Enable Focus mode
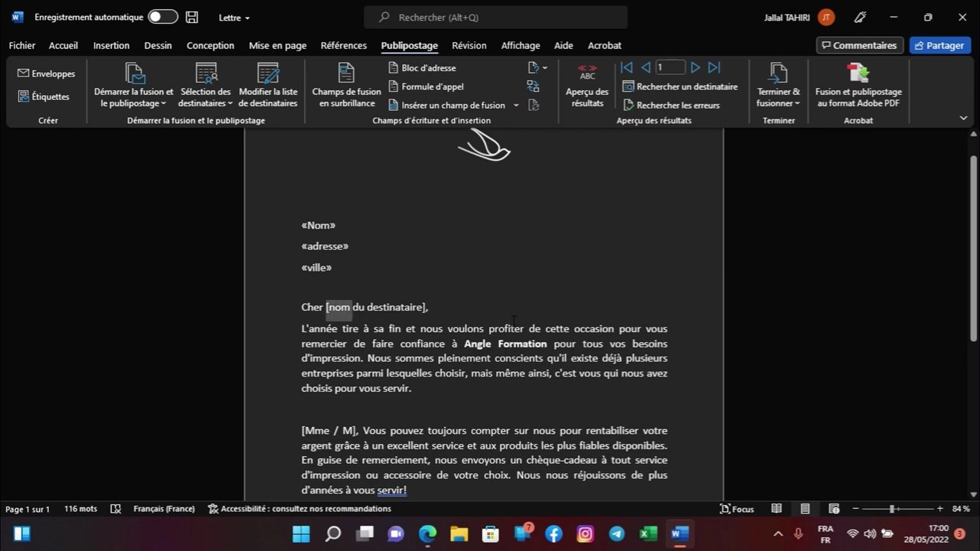Viewport: 980px width, 551px height. (737, 509)
